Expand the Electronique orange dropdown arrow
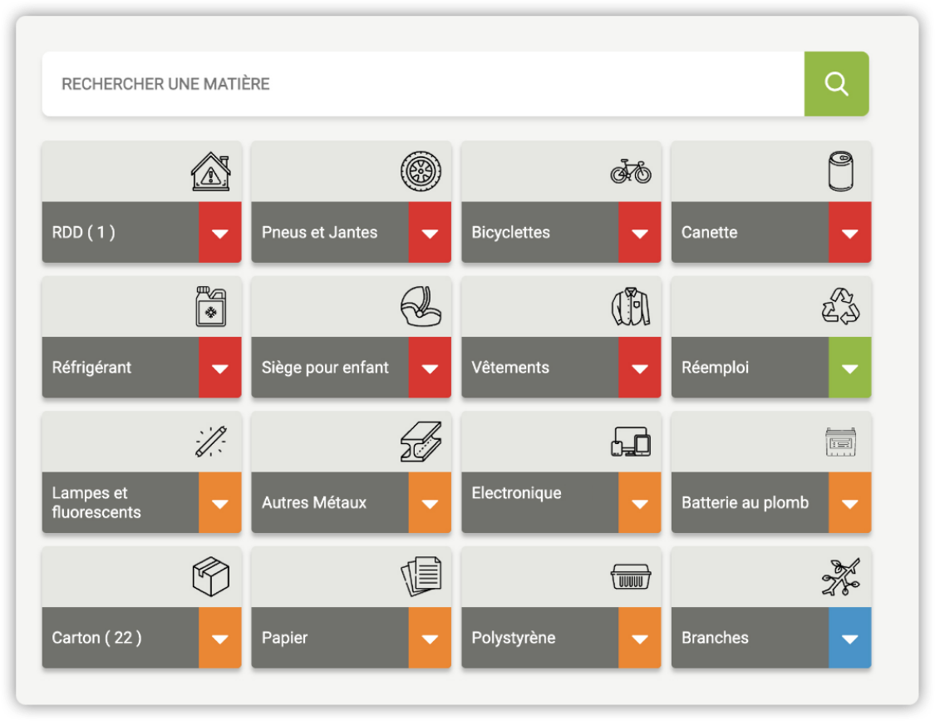The image size is (935, 721). click(640, 503)
